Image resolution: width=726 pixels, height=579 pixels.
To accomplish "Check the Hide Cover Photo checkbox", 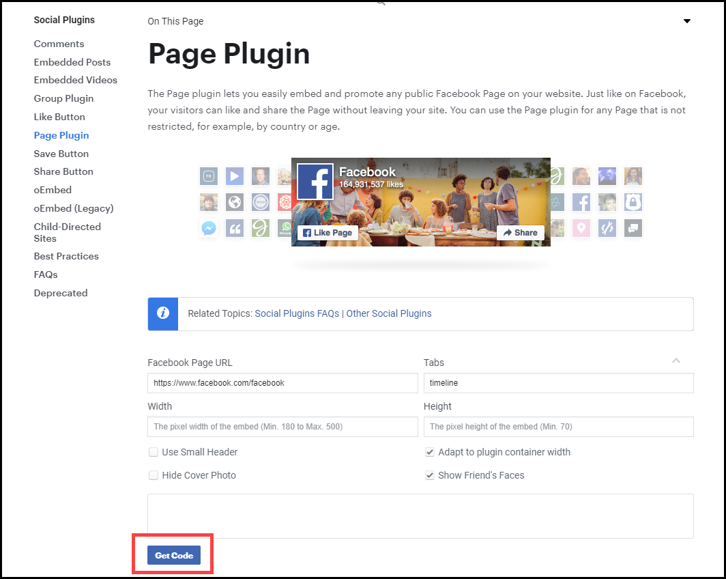I will pyautogui.click(x=154, y=475).
